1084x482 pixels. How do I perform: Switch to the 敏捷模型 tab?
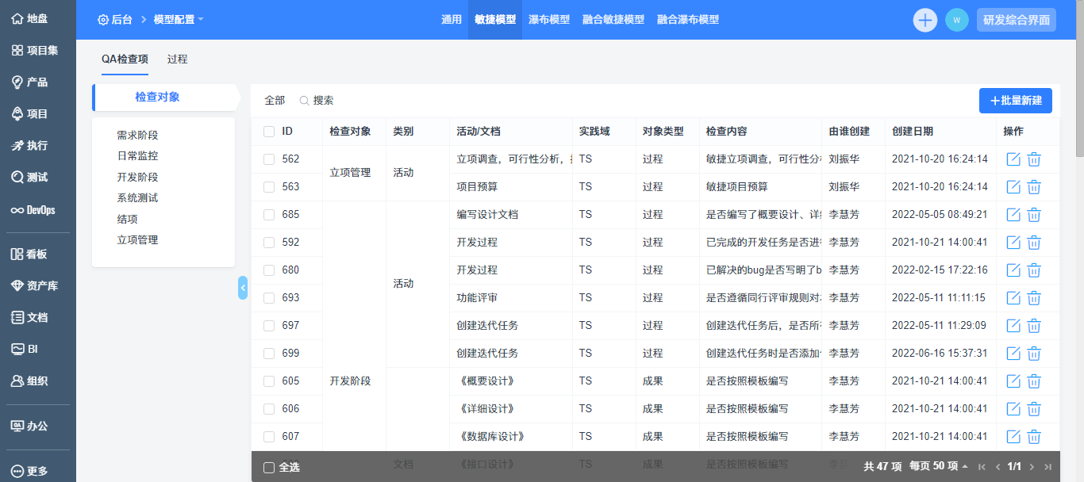click(x=495, y=20)
